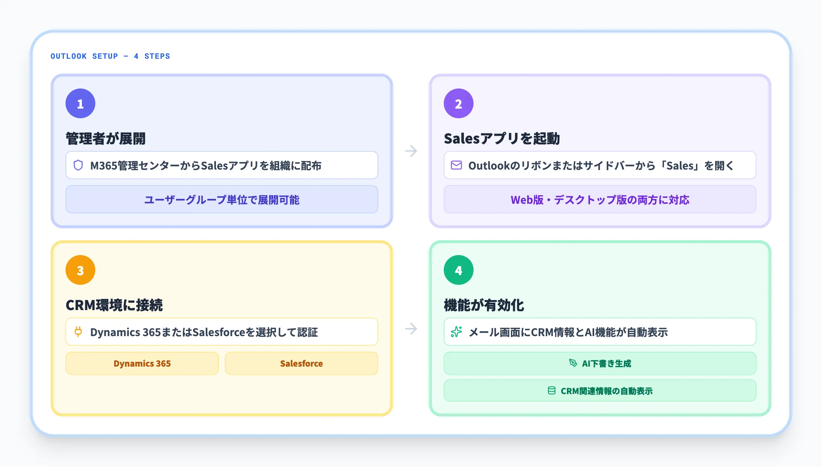Click the CRM関連情報の自動表示 pill

(599, 390)
